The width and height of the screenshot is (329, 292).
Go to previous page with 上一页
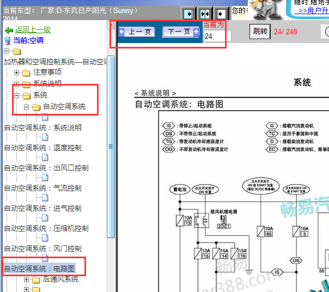(x=137, y=32)
